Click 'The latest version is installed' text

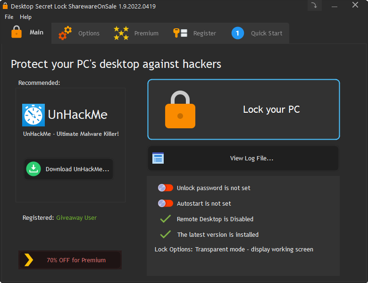coord(218,235)
